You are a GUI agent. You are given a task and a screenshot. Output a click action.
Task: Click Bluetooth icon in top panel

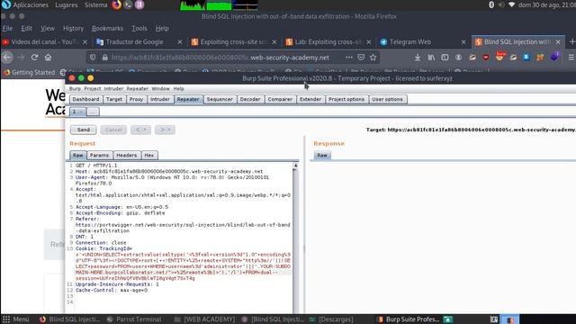coord(491,4)
